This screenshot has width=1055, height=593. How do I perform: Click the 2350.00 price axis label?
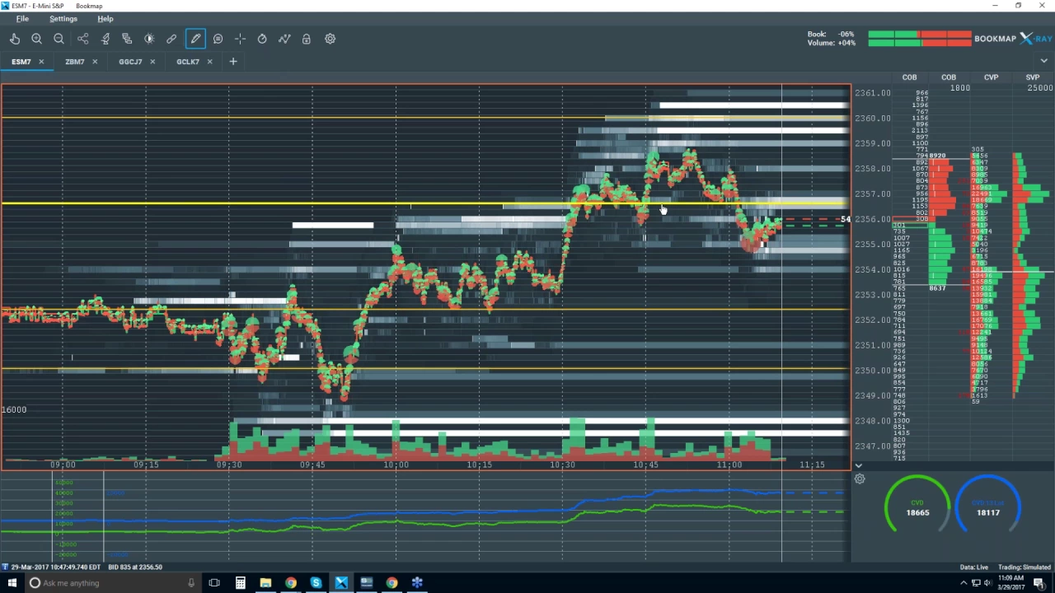pos(873,371)
